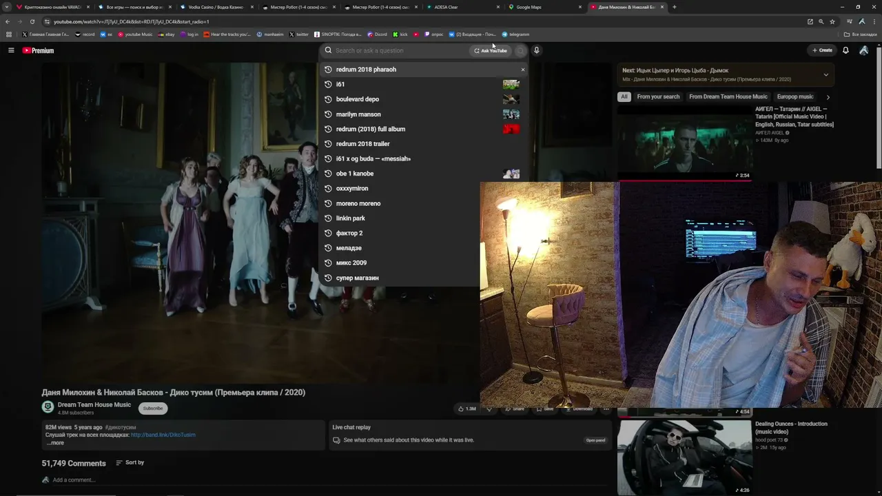The image size is (882, 496).
Task: Close the Google Maps tab
Action: (580, 7)
